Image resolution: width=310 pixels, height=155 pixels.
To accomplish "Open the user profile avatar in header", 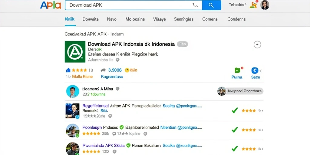I will (265, 5).
